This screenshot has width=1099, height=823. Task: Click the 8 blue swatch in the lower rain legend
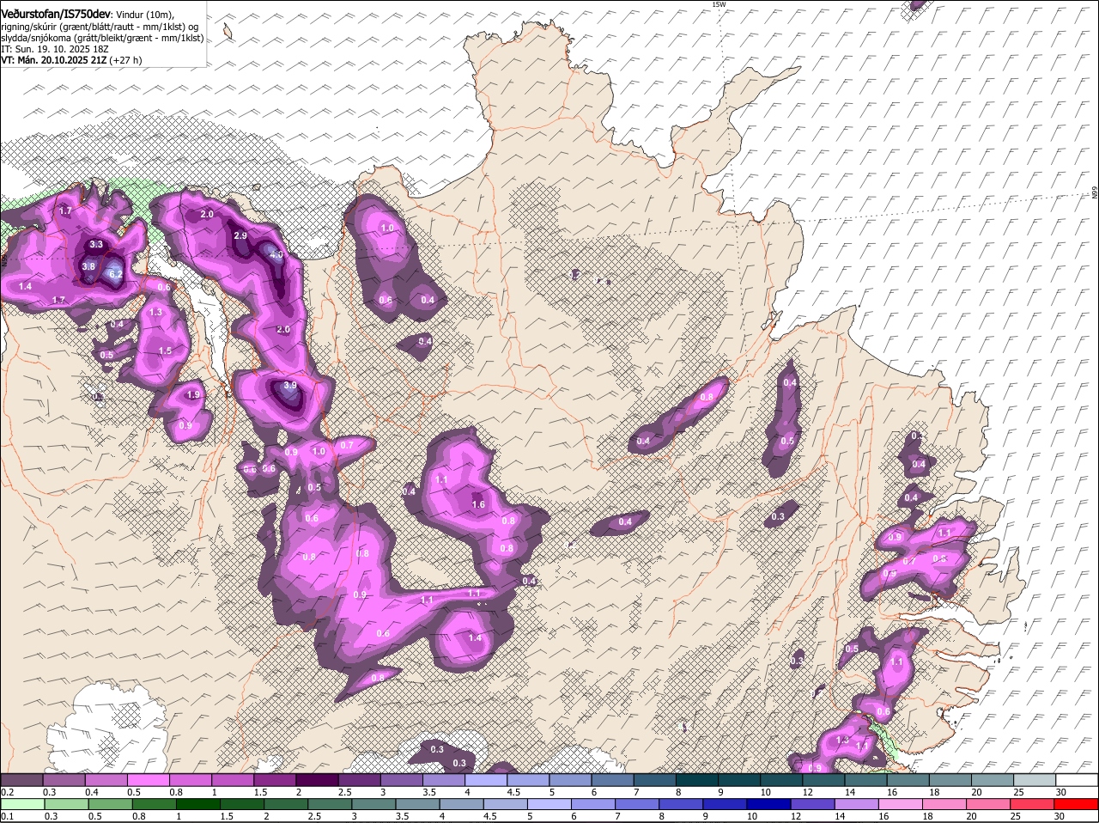tap(682, 805)
